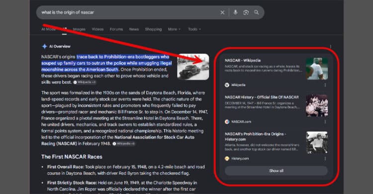Open more options for the History.com source
373x194 pixels.
click(325, 159)
